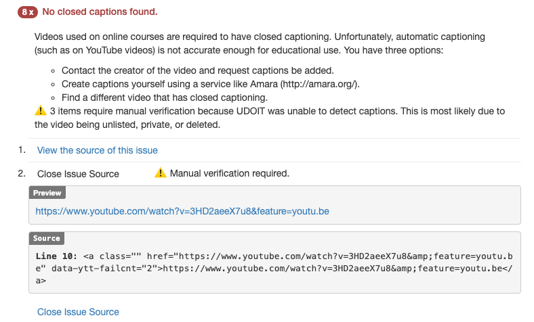Viewport: 534px width, 322px height.
Task: Select list item number 2
Action: click(x=22, y=173)
